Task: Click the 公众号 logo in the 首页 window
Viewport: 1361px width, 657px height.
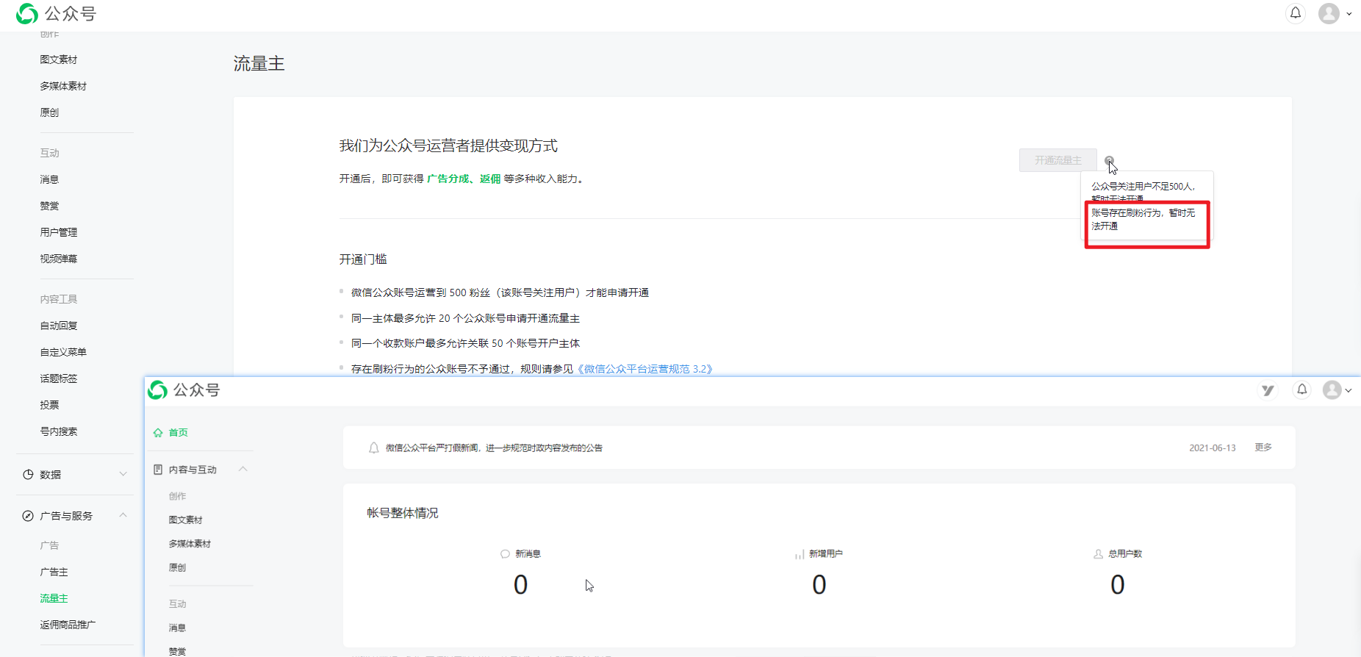Action: click(184, 390)
